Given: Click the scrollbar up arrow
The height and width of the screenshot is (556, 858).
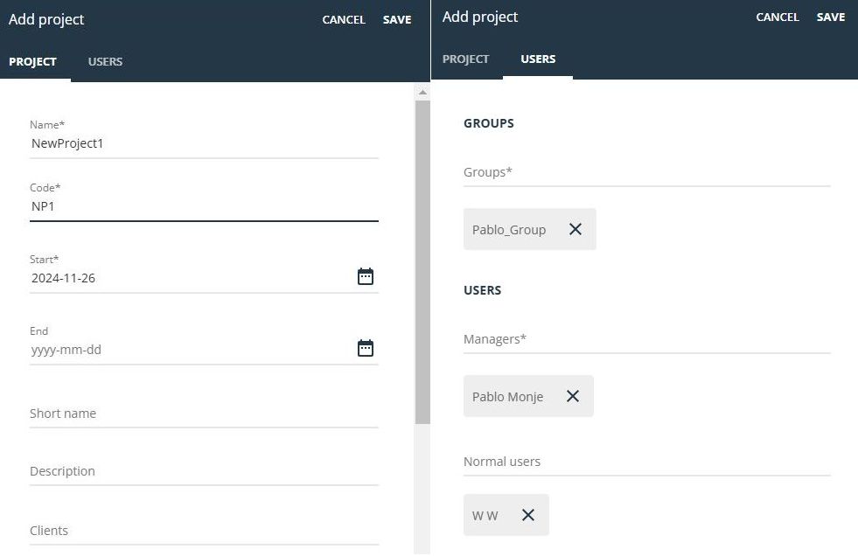Looking at the screenshot, I should coord(422,93).
